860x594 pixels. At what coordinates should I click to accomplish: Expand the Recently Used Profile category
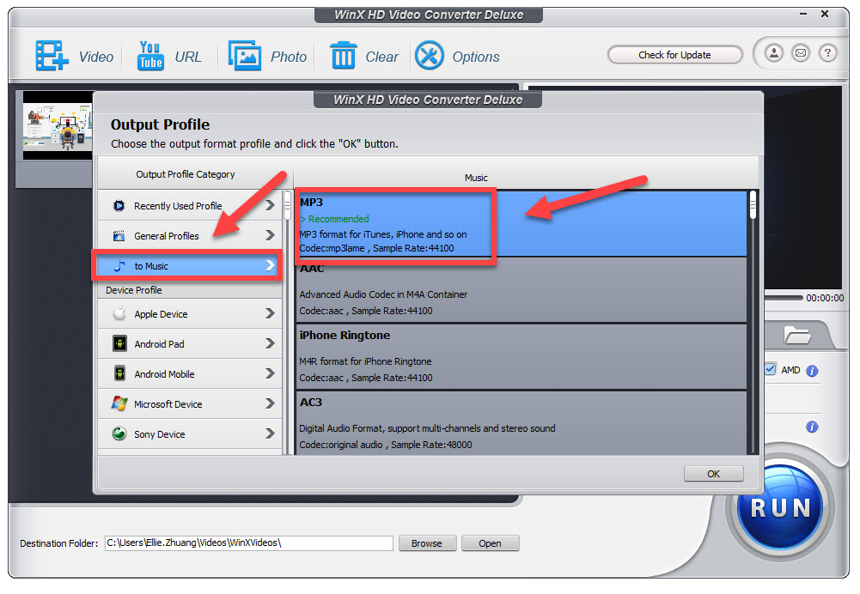(x=189, y=206)
